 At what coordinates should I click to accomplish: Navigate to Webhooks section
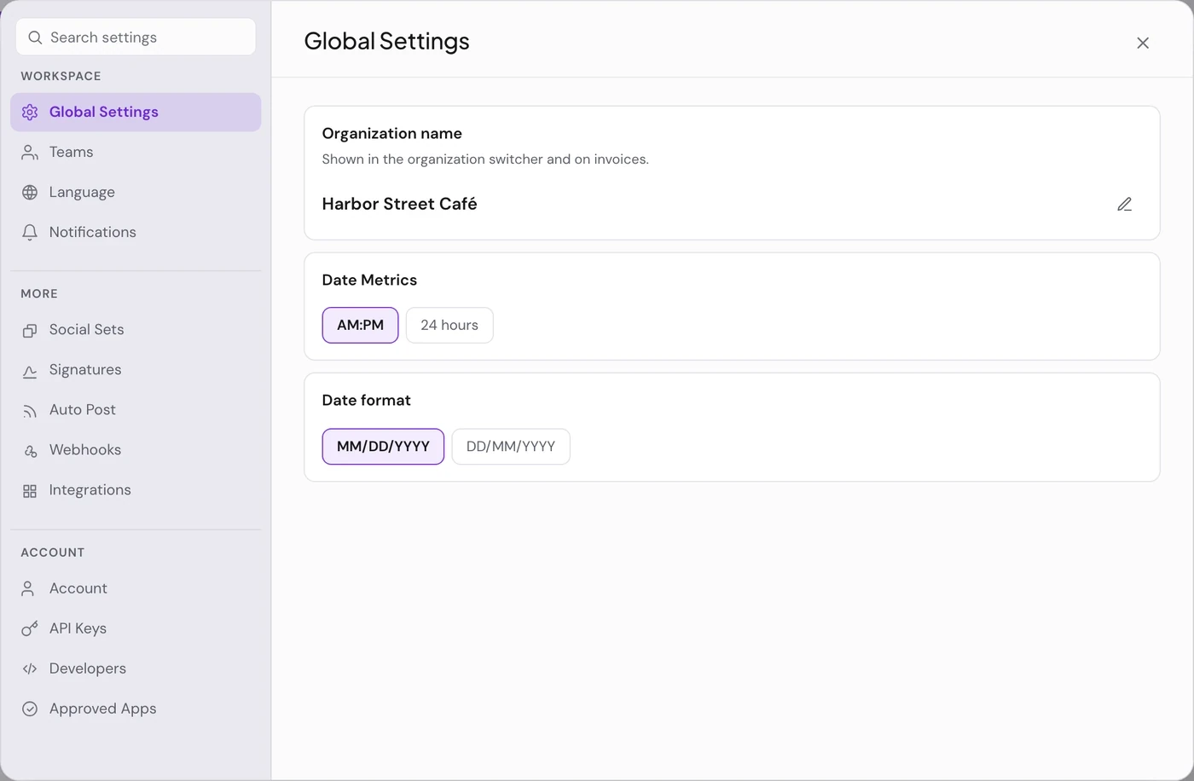pos(136,450)
